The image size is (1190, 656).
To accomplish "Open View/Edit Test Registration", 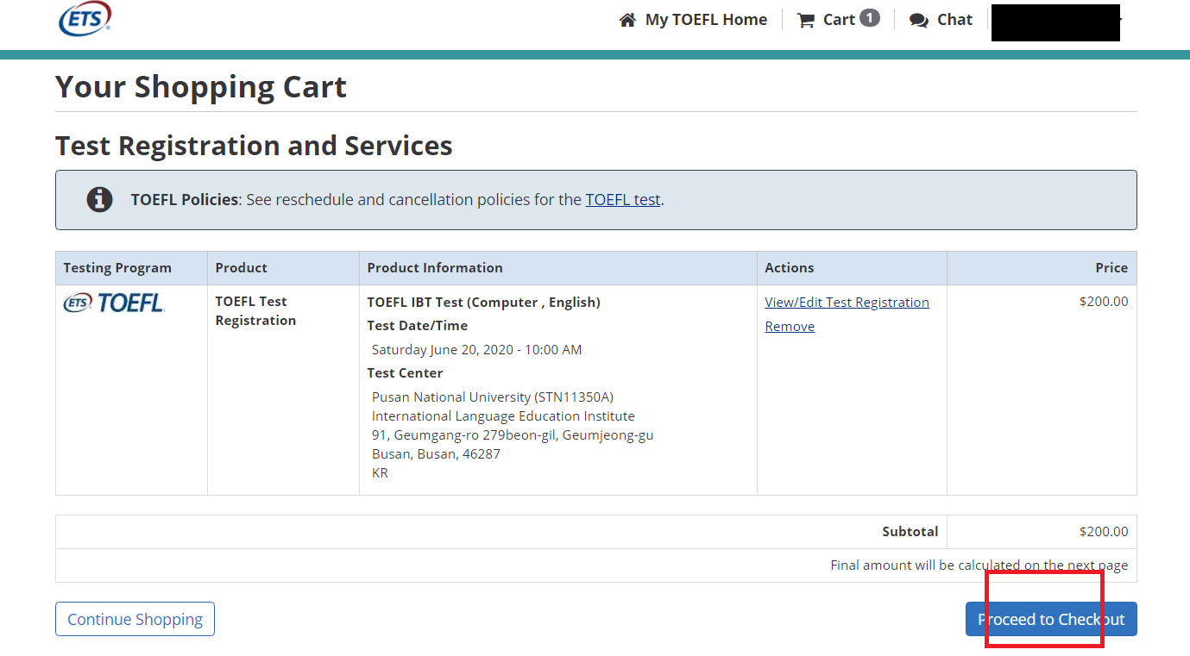I will point(847,302).
